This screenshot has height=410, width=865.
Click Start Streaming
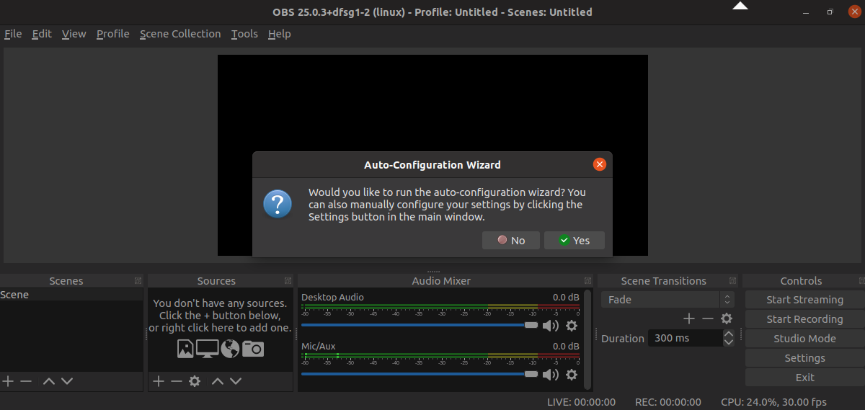[x=804, y=300]
